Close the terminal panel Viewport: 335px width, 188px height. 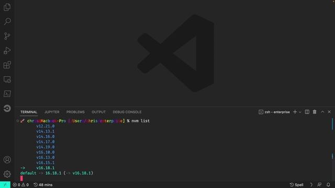point(329,112)
